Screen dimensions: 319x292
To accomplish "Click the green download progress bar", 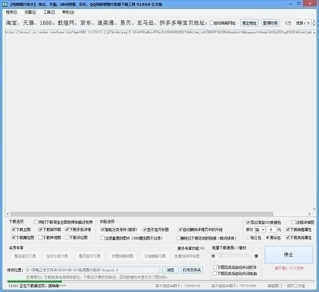I will (x=35, y=281).
